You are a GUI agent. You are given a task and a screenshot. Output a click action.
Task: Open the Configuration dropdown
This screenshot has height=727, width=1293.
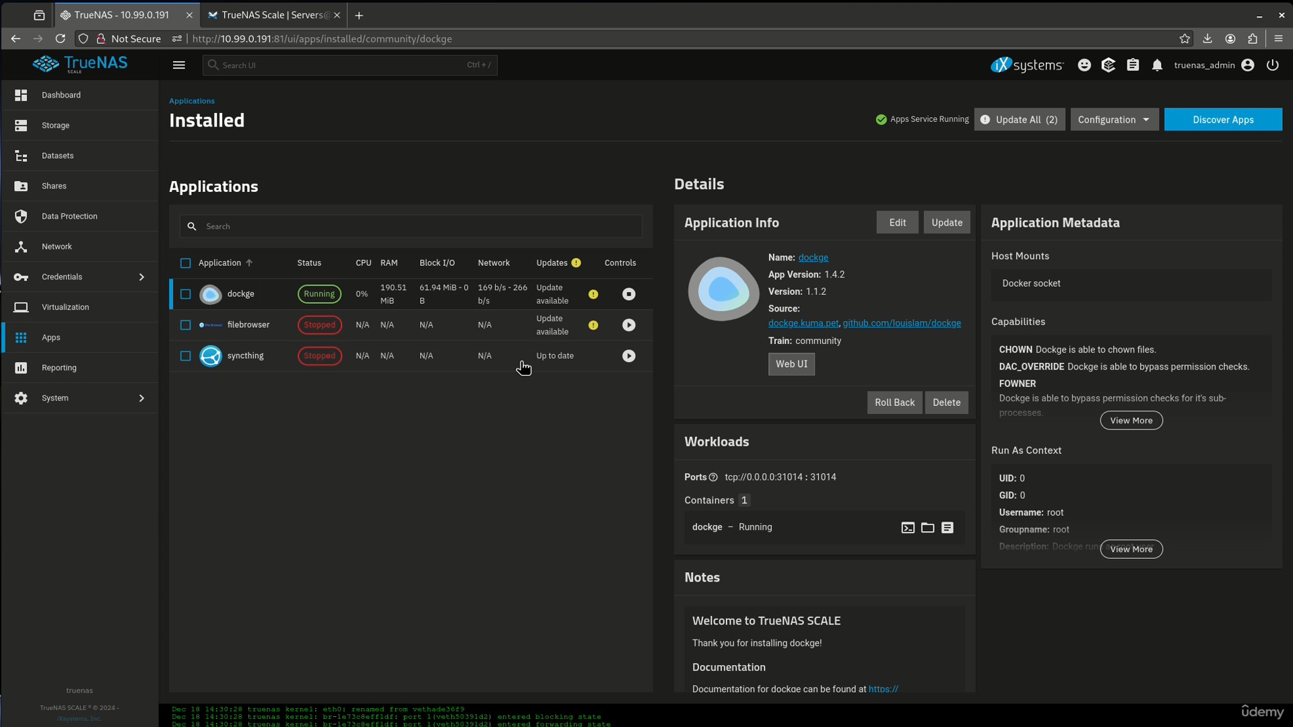(1115, 120)
